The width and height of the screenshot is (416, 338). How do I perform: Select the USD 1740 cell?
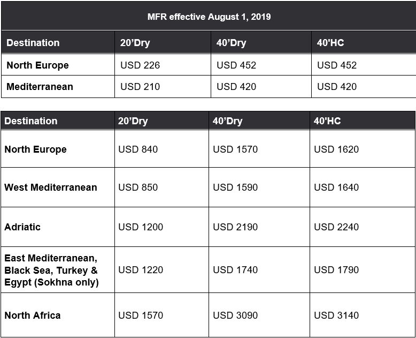(235, 270)
